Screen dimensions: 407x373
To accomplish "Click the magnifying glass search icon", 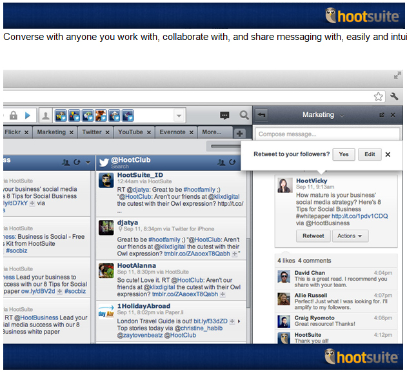I will coord(244,115).
